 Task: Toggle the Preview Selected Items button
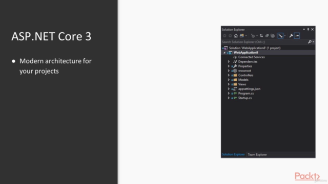(297, 36)
